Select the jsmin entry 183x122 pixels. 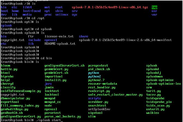pos(49,87)
